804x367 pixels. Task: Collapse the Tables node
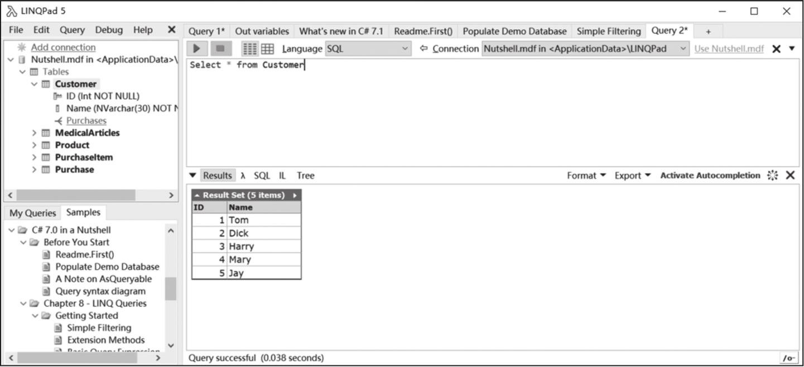22,72
